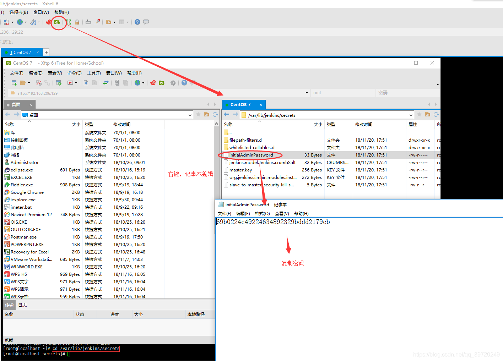
Task: Click the highlight pen icon in Xshell toolbar
Action: 97,22
